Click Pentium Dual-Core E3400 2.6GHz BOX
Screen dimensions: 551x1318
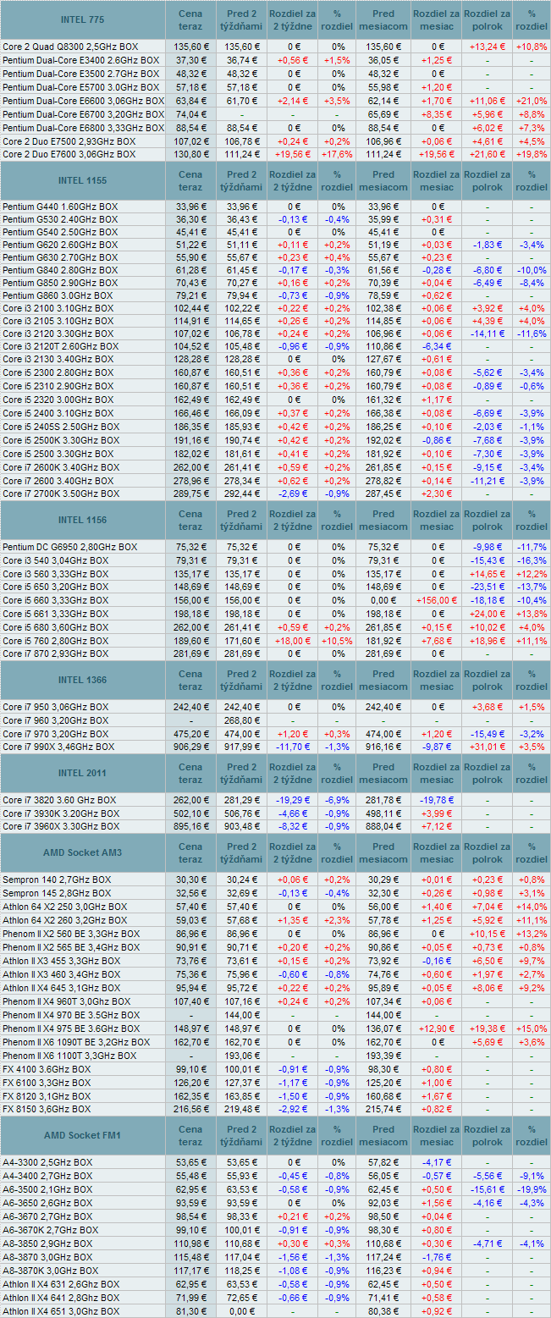click(x=80, y=61)
